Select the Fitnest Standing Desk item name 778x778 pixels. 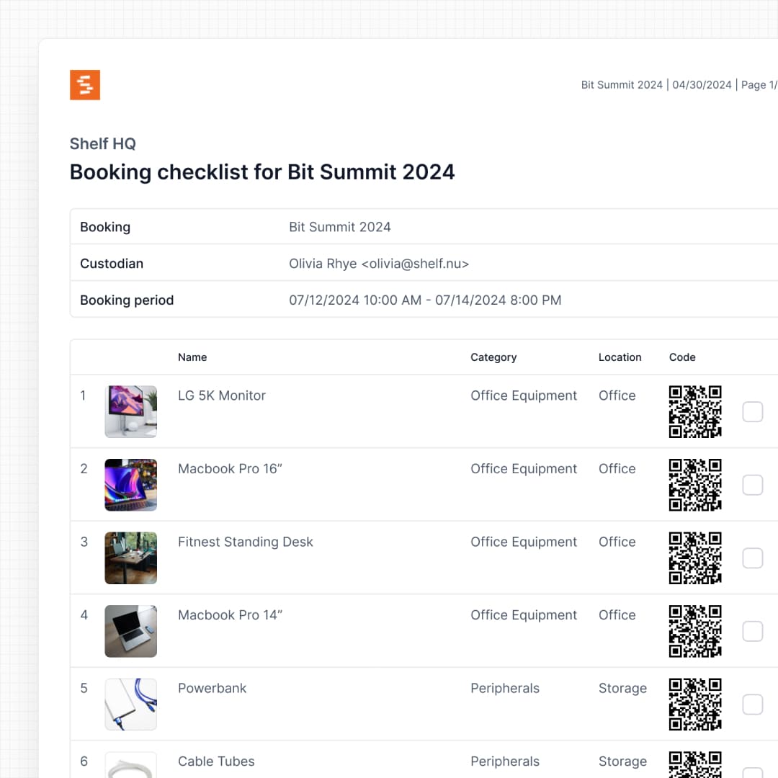tap(246, 542)
